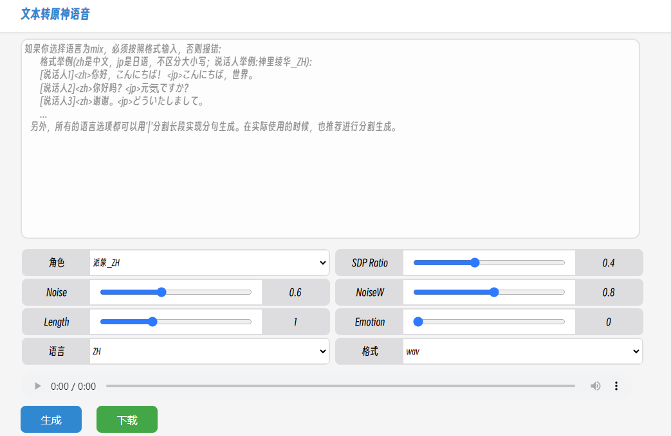Click the Noise slider handle
This screenshot has width=671, height=436.
tap(161, 292)
